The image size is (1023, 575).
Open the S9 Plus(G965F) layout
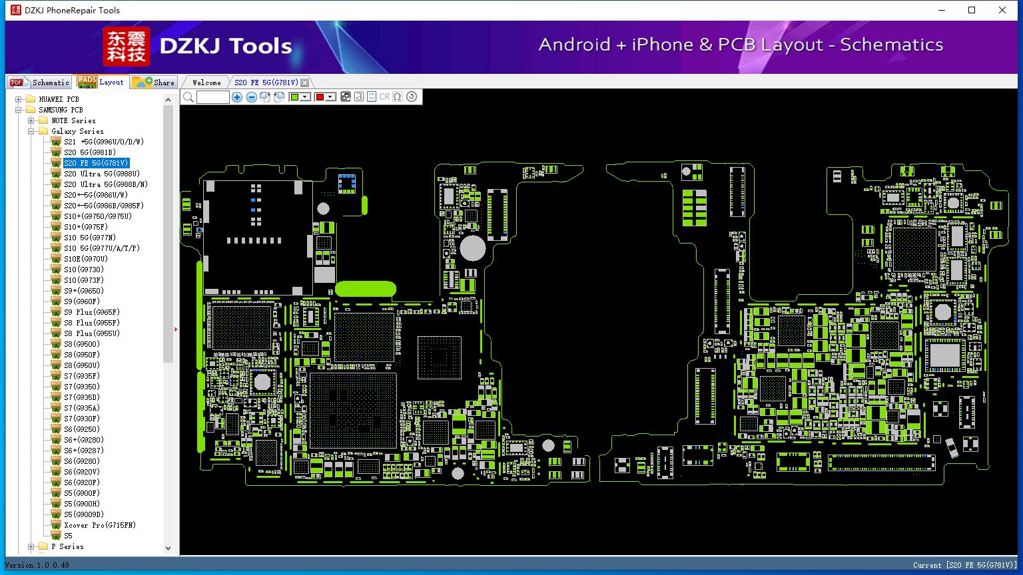(x=92, y=312)
